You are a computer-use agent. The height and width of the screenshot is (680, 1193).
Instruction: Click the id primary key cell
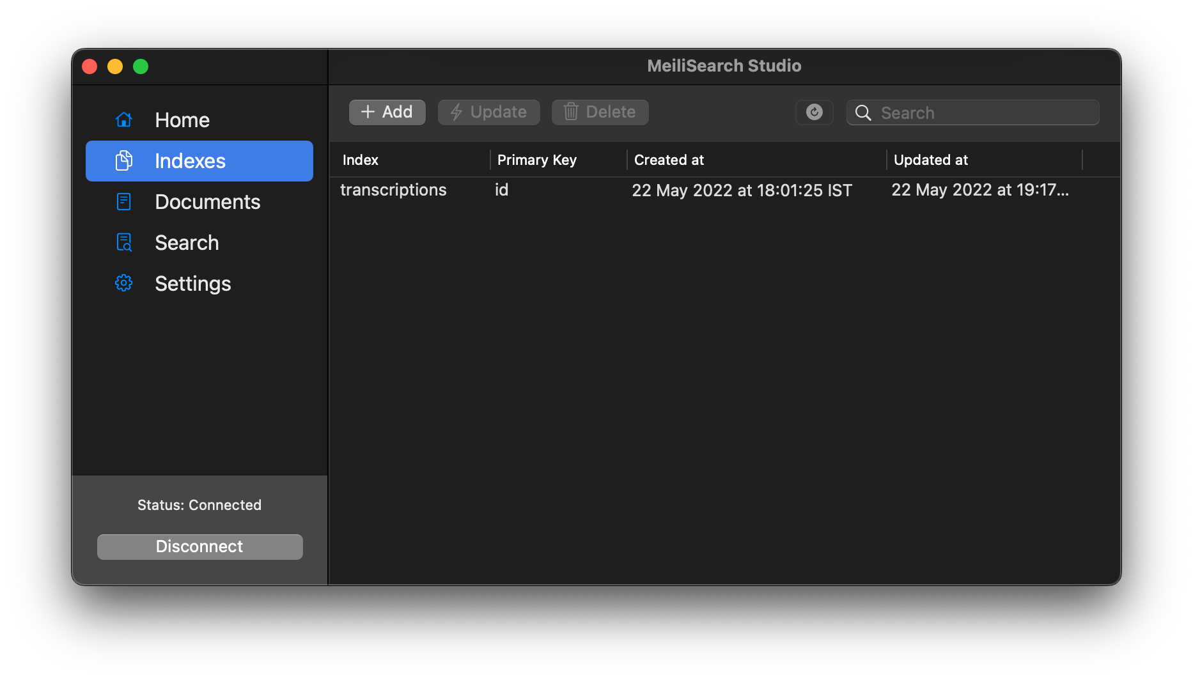click(501, 190)
